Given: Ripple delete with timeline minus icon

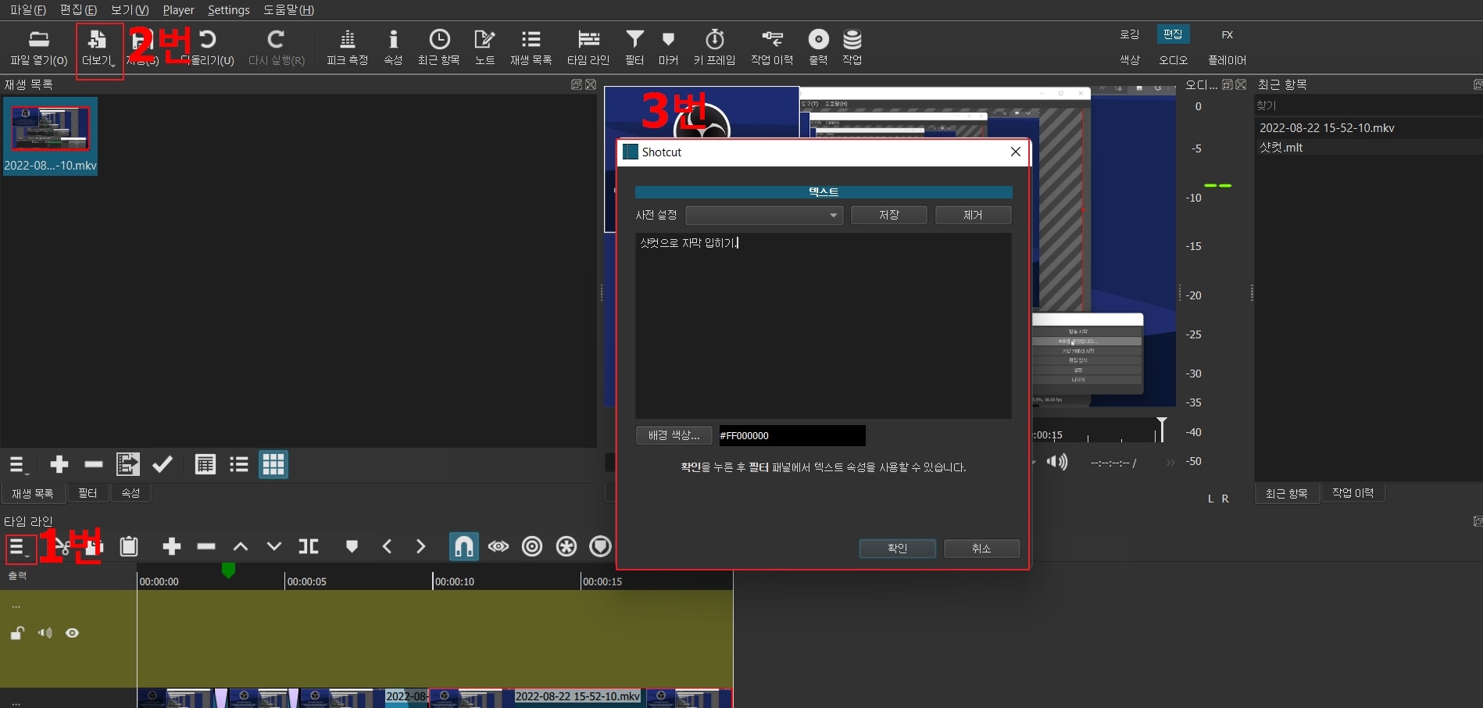Looking at the screenshot, I should [x=206, y=546].
